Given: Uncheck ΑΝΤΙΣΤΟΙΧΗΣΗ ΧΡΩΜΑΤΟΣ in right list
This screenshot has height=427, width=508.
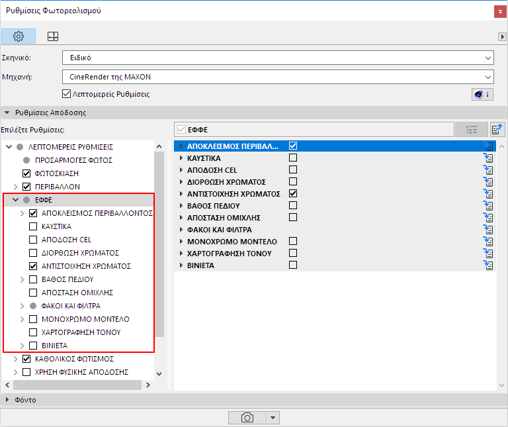Looking at the screenshot, I should click(293, 193).
